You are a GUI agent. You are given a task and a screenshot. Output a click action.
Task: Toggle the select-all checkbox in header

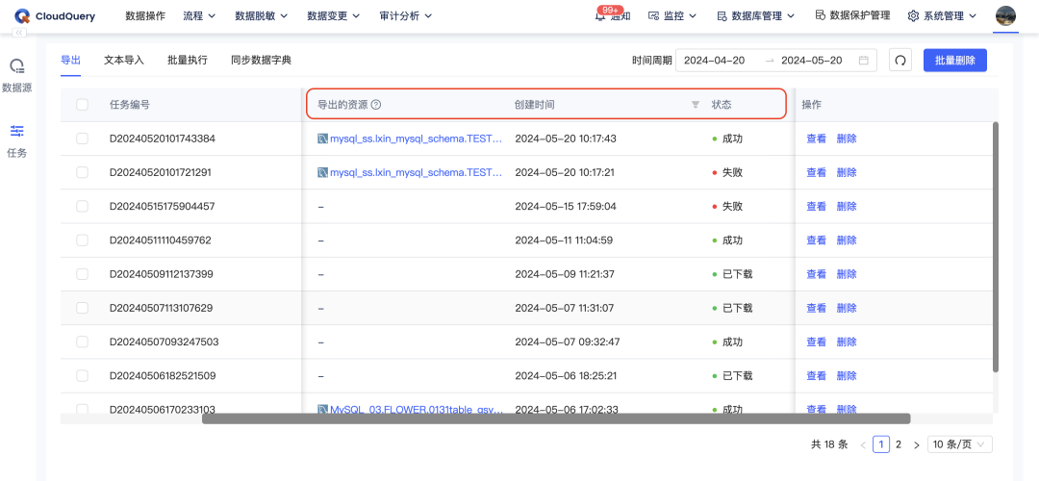coord(82,105)
